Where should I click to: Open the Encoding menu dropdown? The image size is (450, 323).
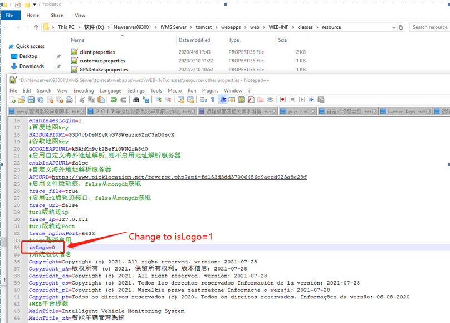[x=84, y=90]
